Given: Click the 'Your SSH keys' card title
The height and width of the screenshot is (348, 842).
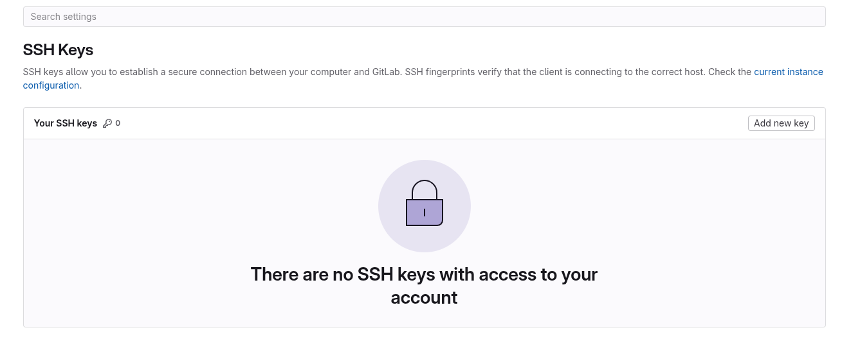Looking at the screenshot, I should click(x=66, y=123).
